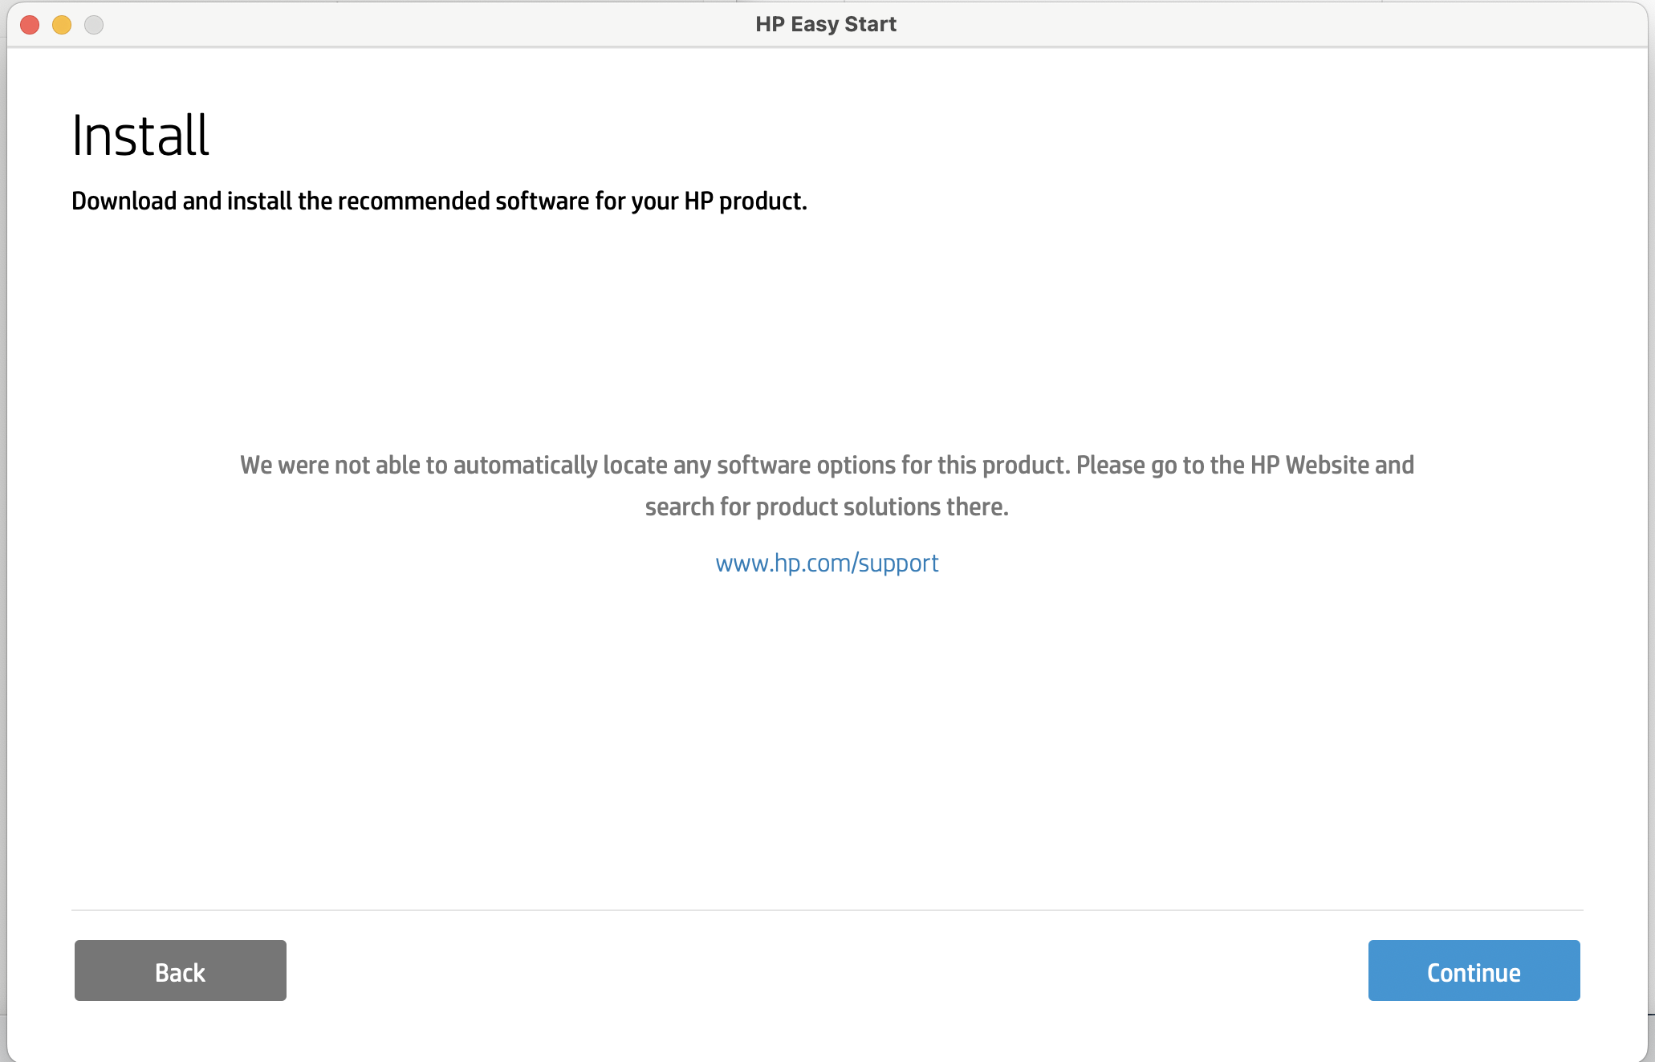The height and width of the screenshot is (1062, 1655).
Task: Click the 'Download and install' subtitle text
Action: 439,201
